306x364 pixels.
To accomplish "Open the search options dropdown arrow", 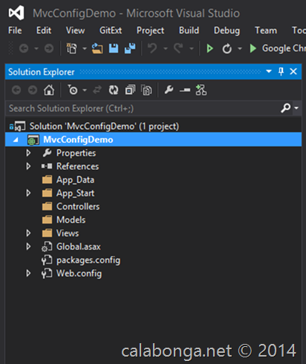I will pyautogui.click(x=296, y=108).
